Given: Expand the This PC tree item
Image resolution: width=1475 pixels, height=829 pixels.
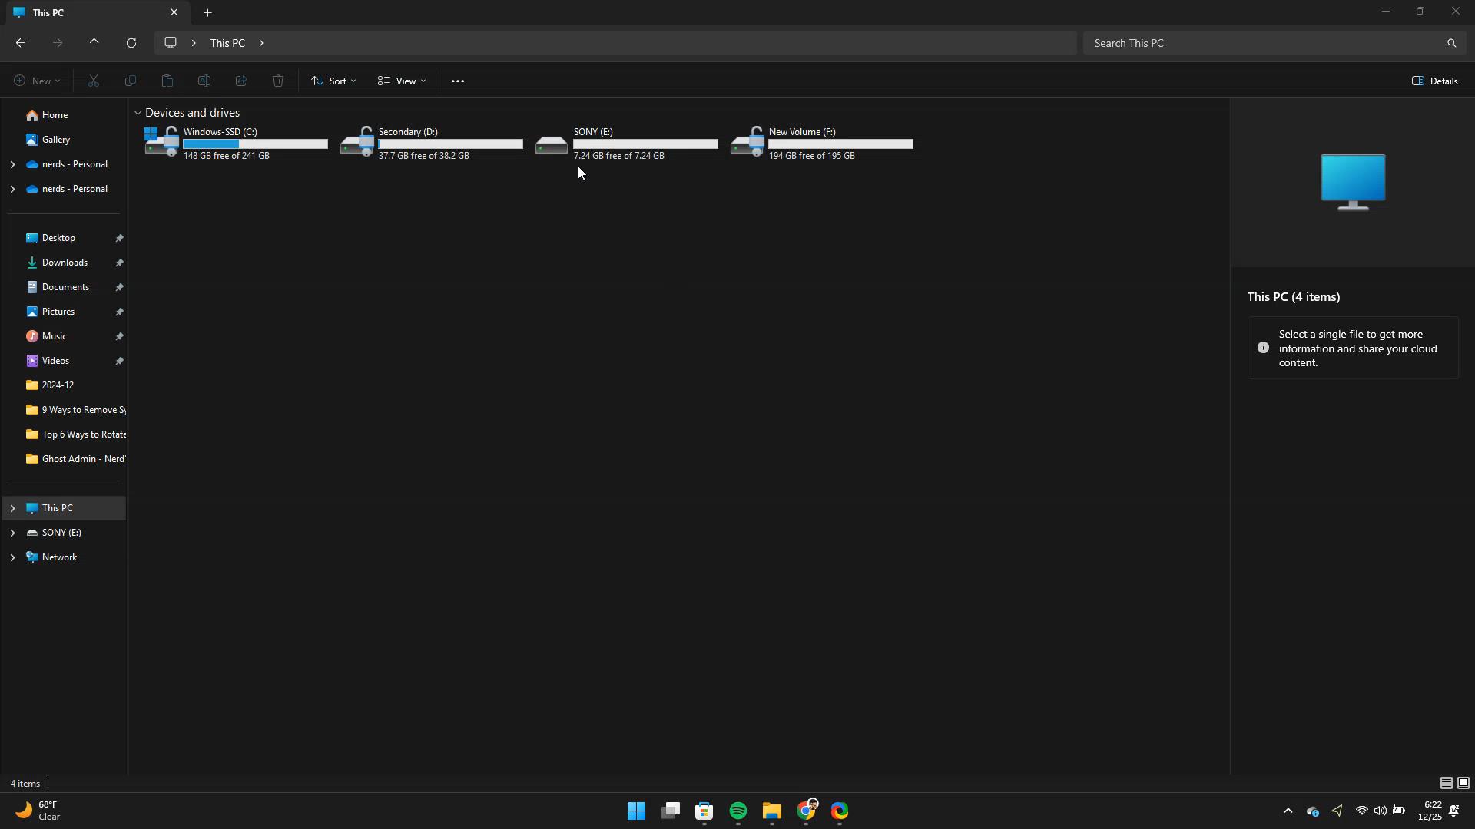Looking at the screenshot, I should tap(14, 508).
